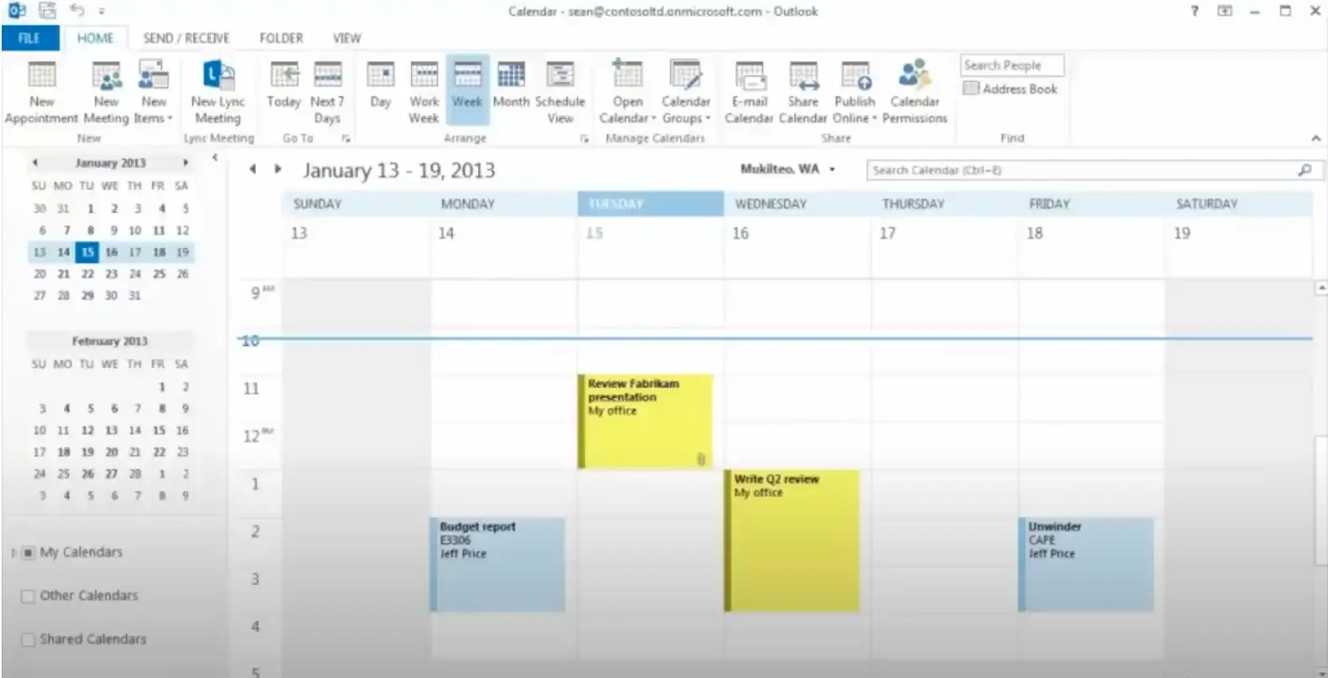Screen dimensions: 1328x678
Task: Click E-mail Calendar icon
Action: coord(748,92)
